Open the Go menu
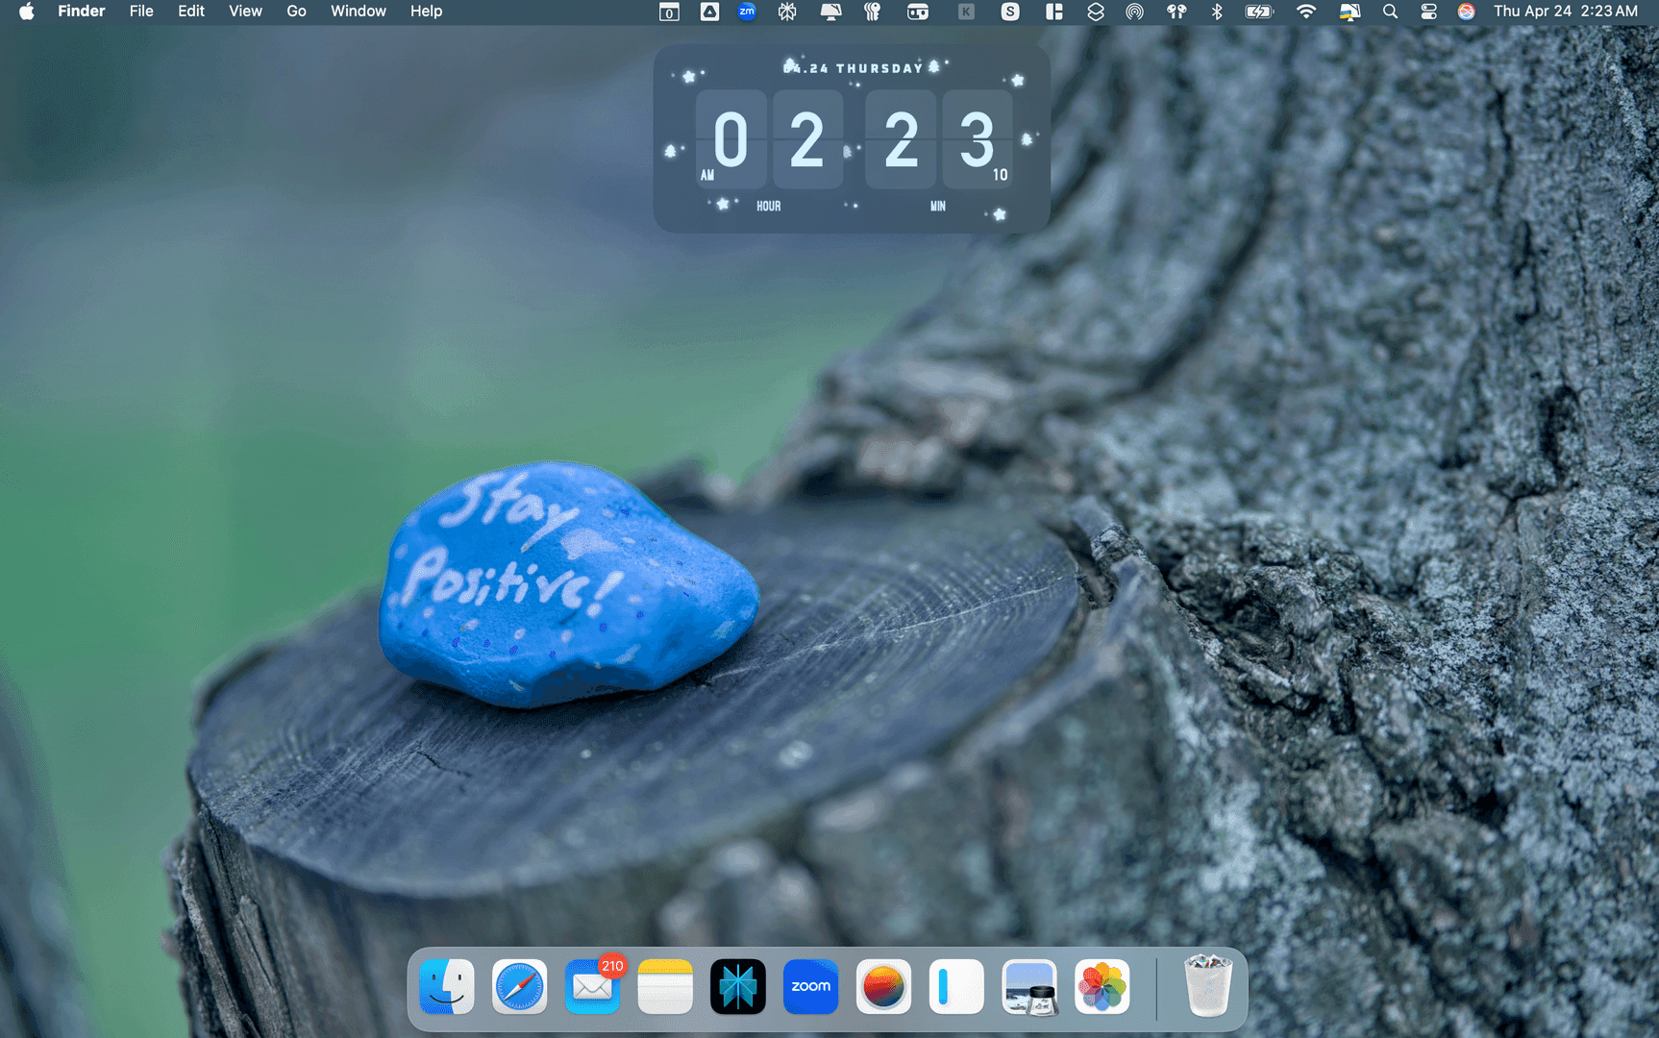 point(296,12)
